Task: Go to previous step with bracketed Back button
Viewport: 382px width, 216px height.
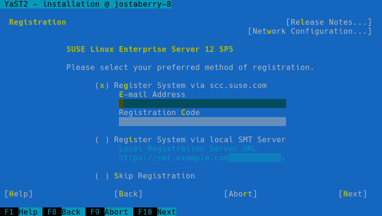Action: point(128,194)
